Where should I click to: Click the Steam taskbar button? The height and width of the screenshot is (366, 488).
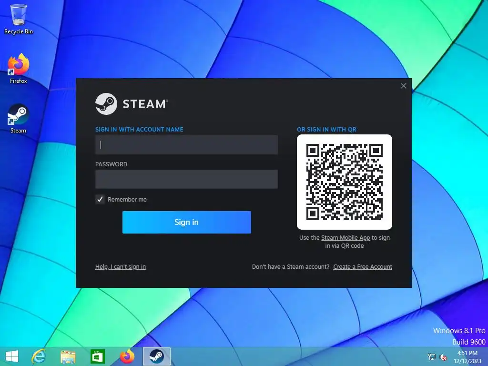point(156,356)
